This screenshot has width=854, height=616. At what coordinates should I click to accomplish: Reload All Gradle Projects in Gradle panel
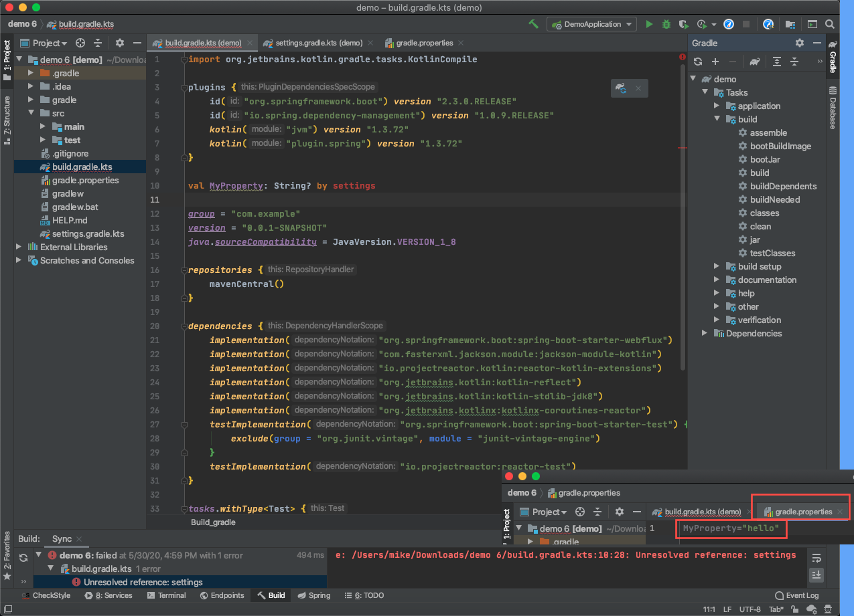click(697, 60)
